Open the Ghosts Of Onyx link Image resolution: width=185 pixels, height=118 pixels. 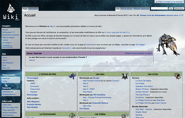(142, 89)
